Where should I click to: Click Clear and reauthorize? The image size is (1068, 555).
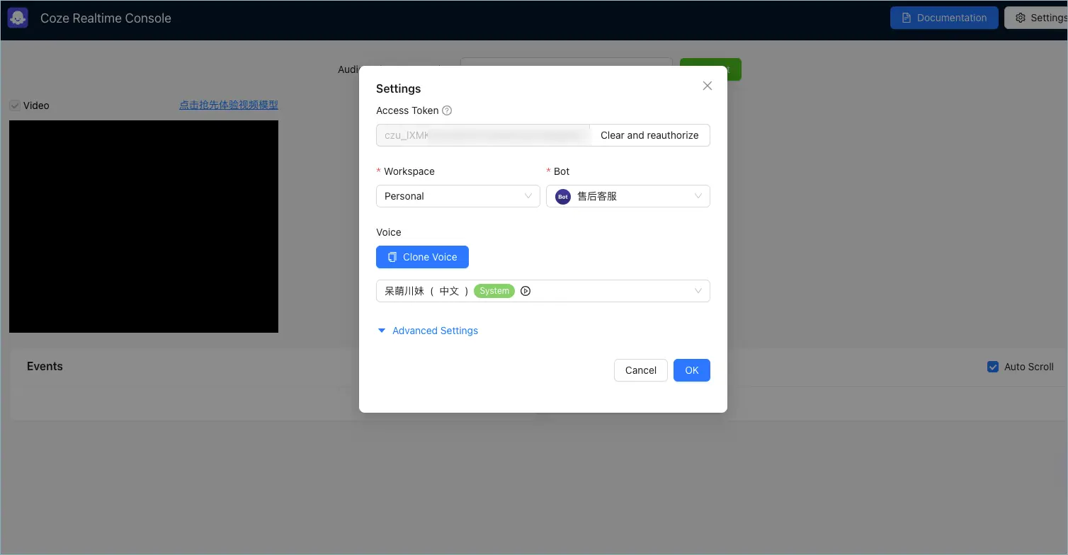click(x=649, y=135)
